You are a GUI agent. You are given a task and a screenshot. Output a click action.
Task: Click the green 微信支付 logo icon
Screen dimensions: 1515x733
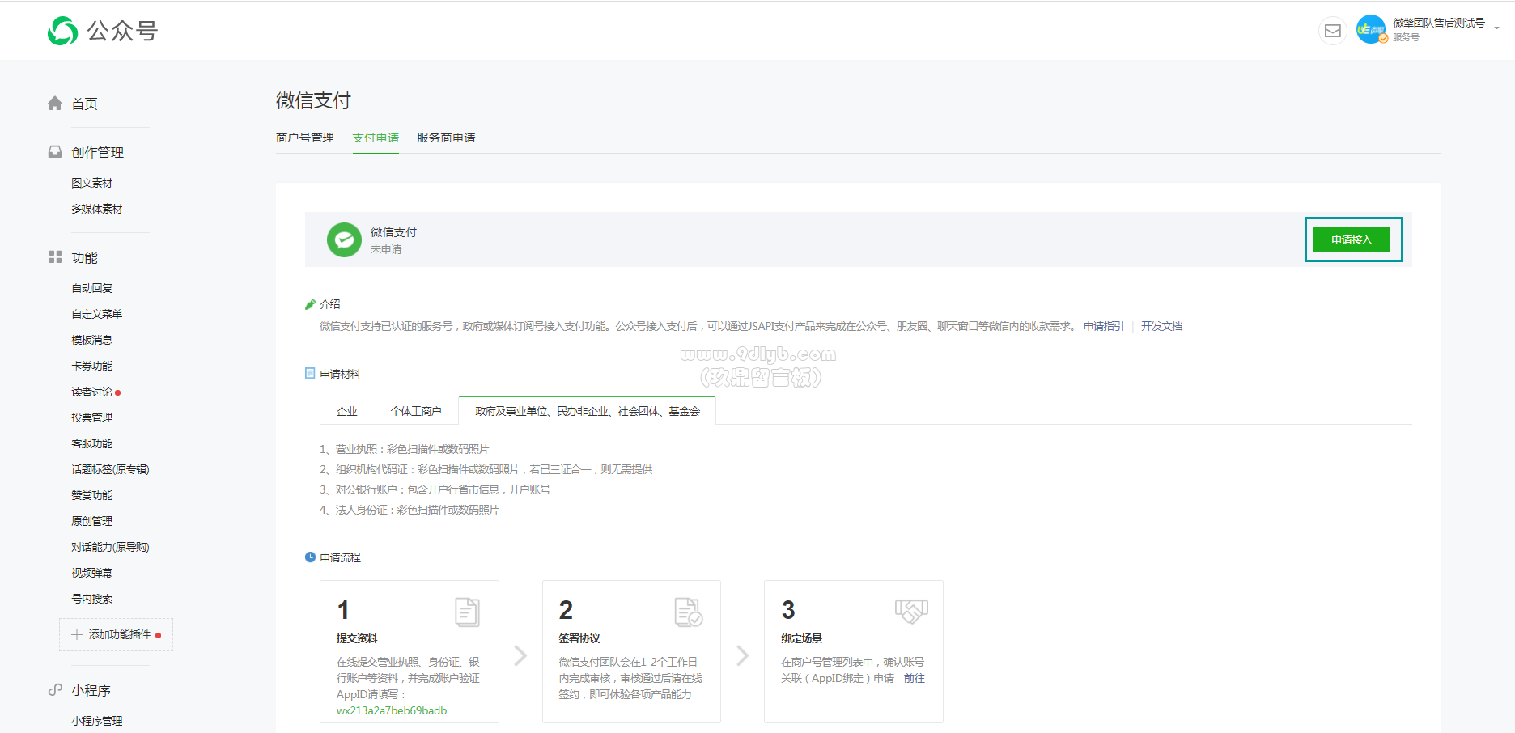[344, 240]
